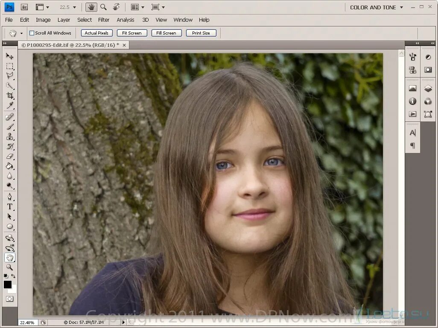Image resolution: width=438 pixels, height=328 pixels.
Task: Select the Healing Brush tool
Action: pyautogui.click(x=10, y=117)
